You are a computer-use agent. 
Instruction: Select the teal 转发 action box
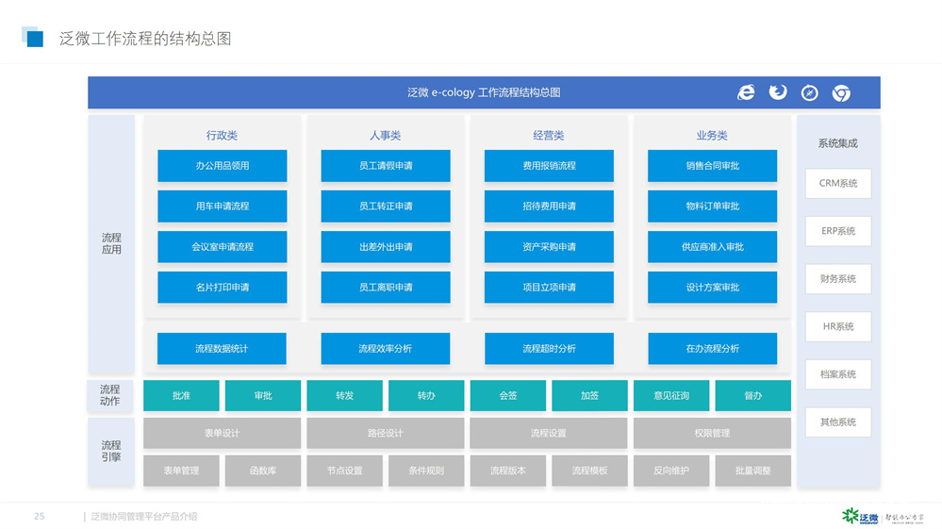point(345,396)
